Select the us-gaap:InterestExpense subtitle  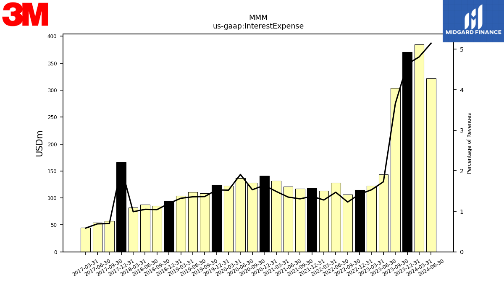(258, 26)
